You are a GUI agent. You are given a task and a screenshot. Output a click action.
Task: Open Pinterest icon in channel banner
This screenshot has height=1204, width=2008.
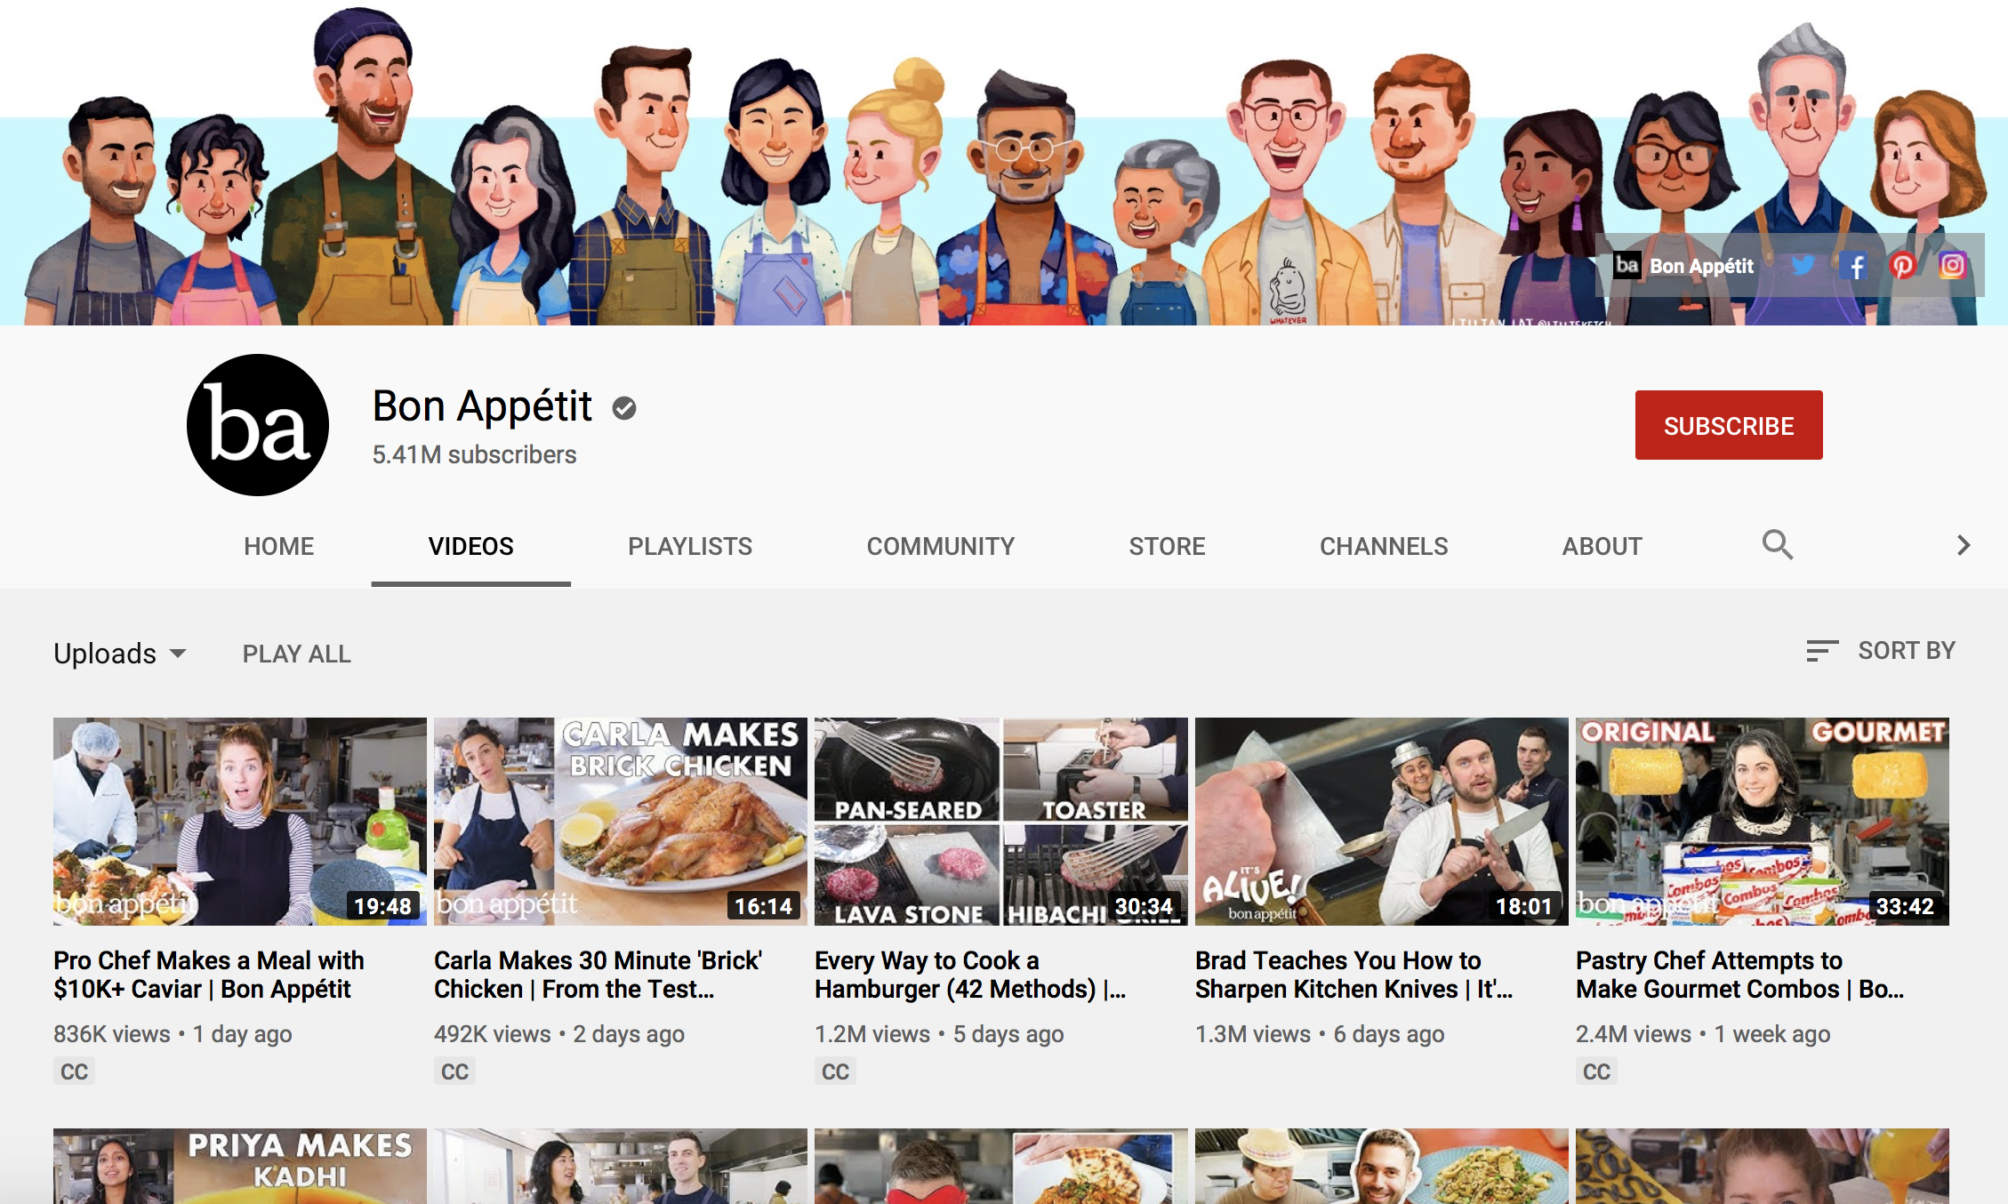(1902, 265)
